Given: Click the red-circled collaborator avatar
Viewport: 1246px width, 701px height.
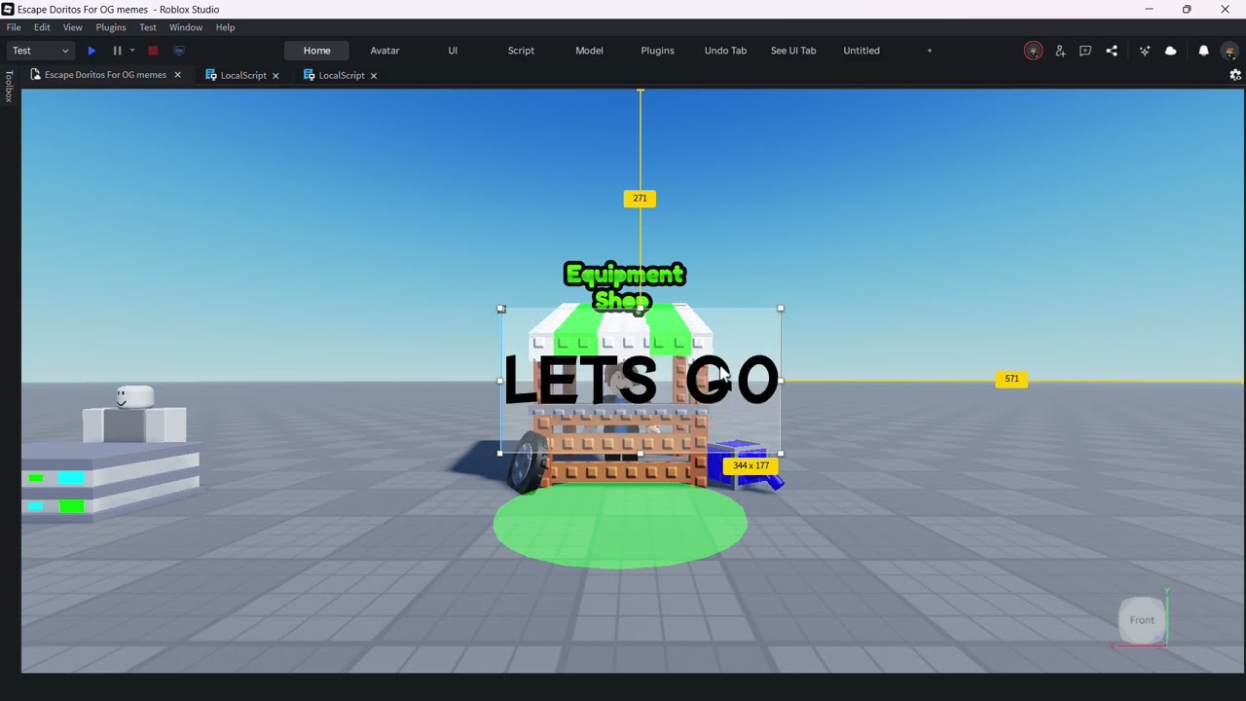Looking at the screenshot, I should tap(1034, 51).
